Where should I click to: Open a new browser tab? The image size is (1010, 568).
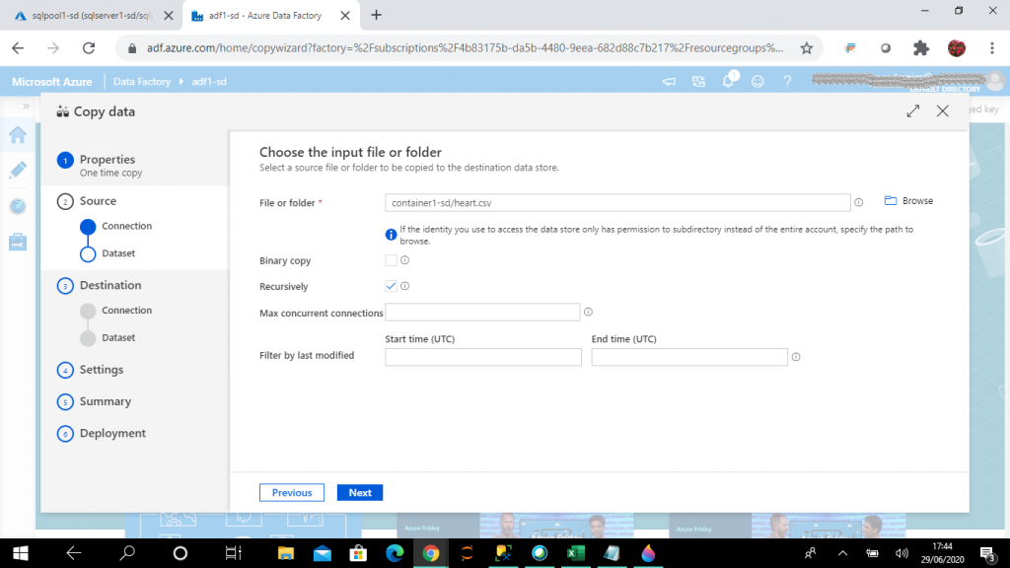click(376, 15)
